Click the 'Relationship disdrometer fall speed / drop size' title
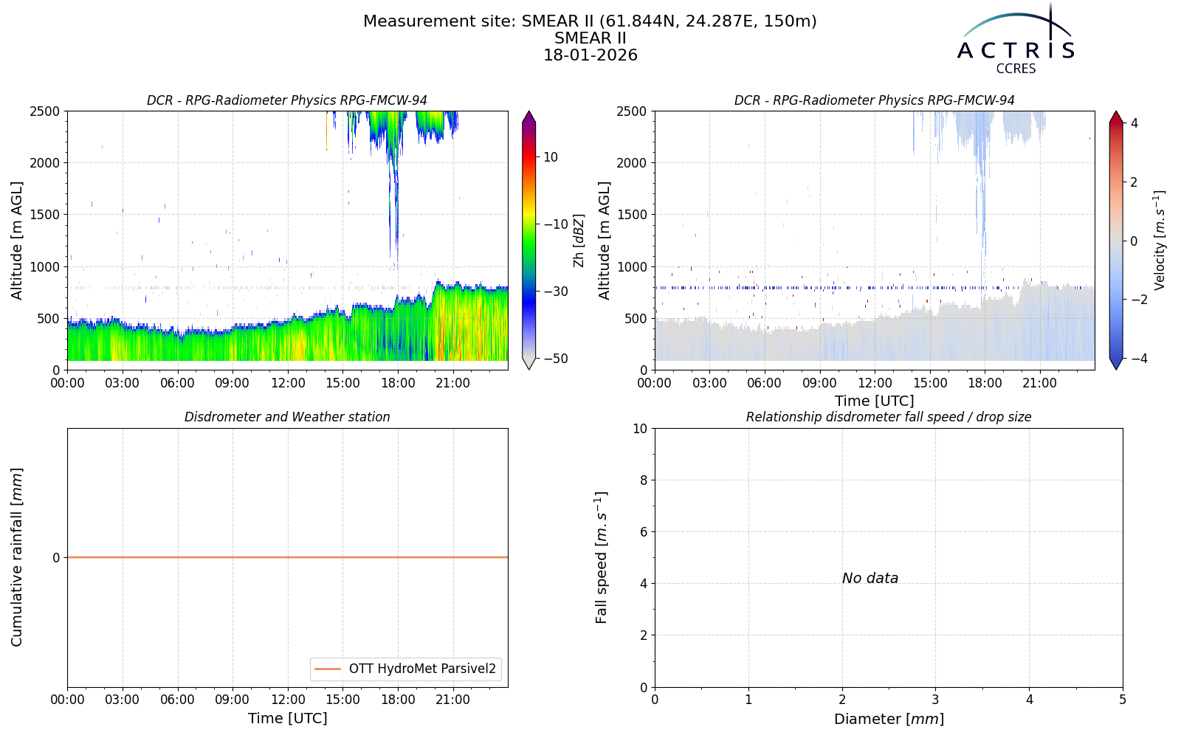 889,417
